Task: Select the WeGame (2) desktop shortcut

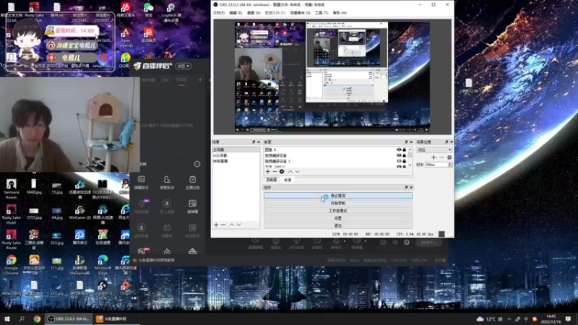Action: pos(79,212)
